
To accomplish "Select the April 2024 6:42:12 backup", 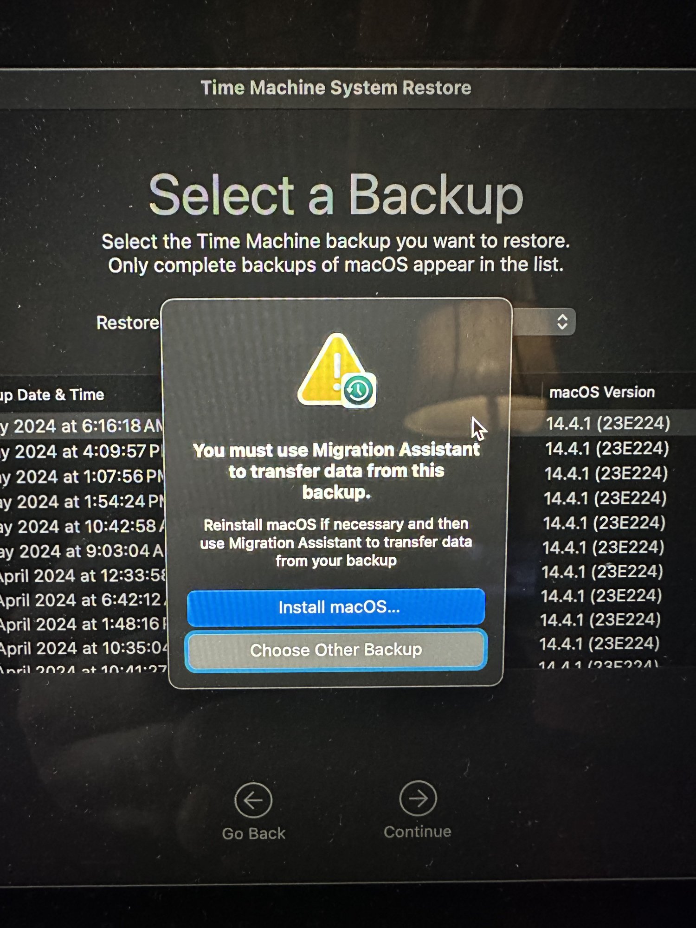I will point(84,599).
